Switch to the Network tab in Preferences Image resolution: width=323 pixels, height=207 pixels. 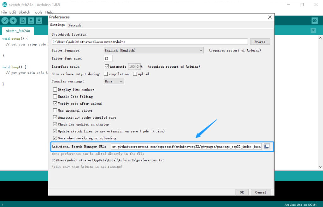[74, 25]
